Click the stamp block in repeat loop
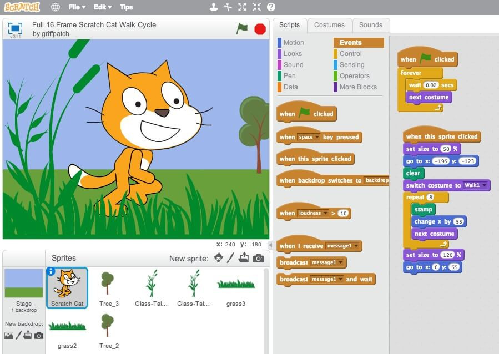This screenshot has height=354, width=499. (x=424, y=209)
